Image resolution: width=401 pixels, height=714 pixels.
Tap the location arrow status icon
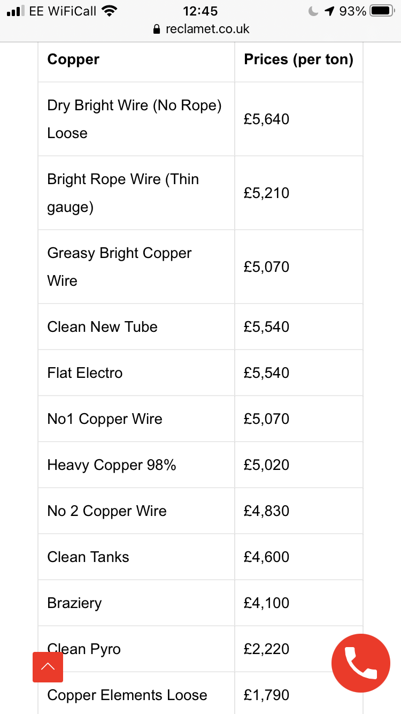tap(329, 11)
